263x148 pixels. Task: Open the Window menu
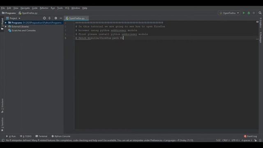pyautogui.click(x=76, y=8)
